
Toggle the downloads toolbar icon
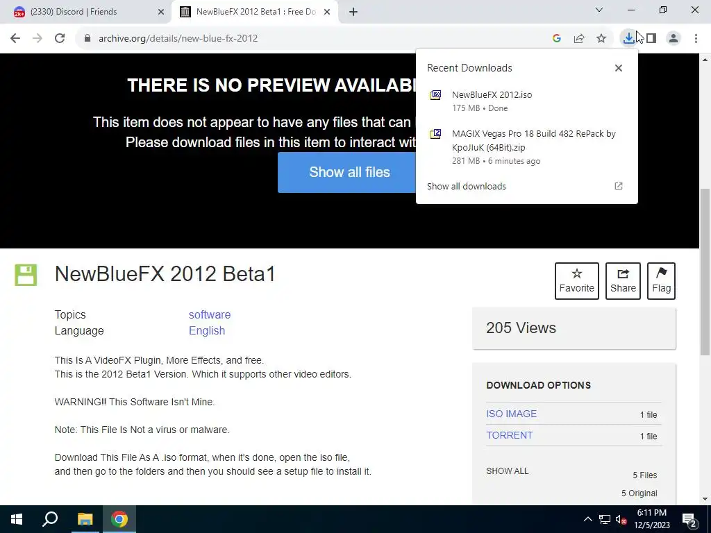tap(628, 39)
